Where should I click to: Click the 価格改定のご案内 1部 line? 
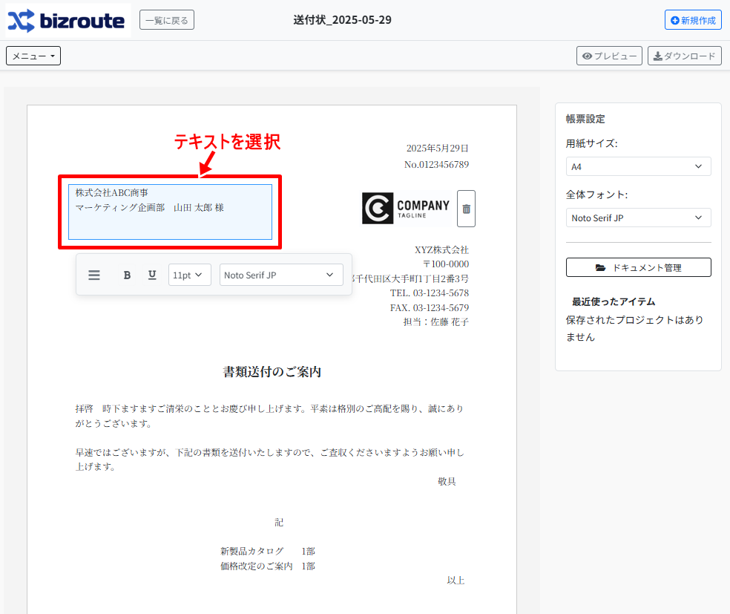pyautogui.click(x=268, y=566)
